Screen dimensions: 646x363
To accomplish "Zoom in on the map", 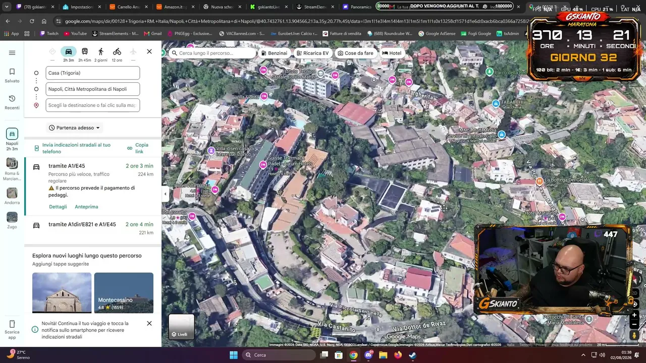I will (x=634, y=315).
